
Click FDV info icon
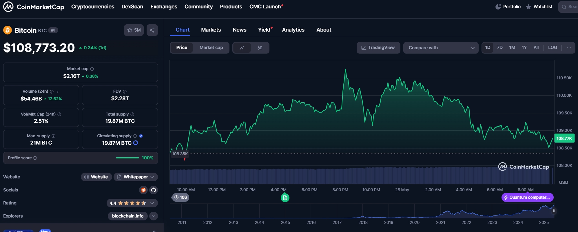coord(125,92)
